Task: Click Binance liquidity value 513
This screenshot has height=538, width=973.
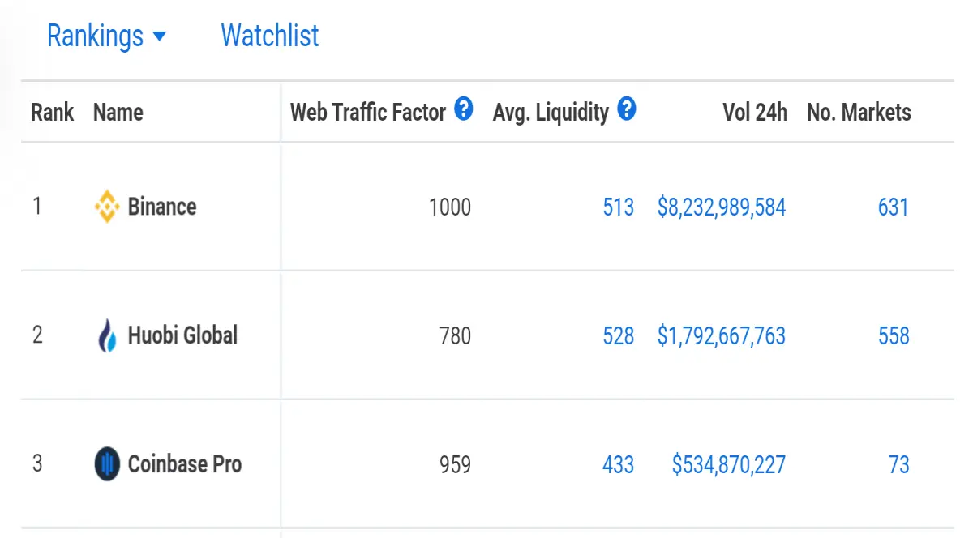Action: click(618, 207)
